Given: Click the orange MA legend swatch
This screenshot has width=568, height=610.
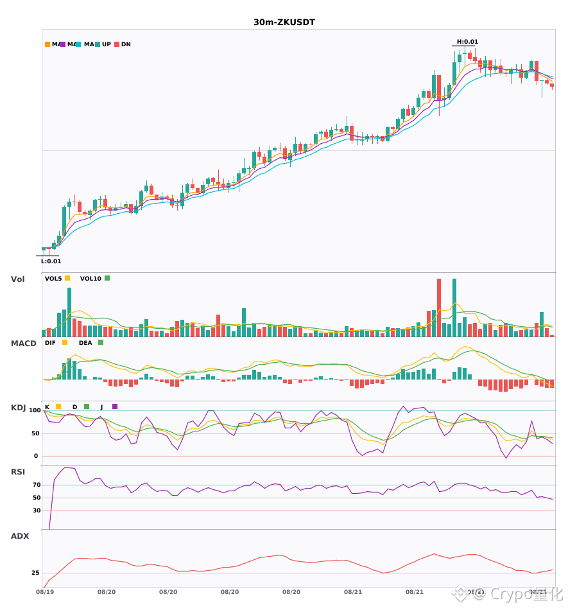Looking at the screenshot, I should pyautogui.click(x=47, y=44).
